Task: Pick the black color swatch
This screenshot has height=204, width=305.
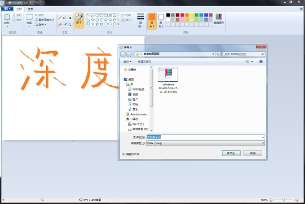Action: pos(168,15)
